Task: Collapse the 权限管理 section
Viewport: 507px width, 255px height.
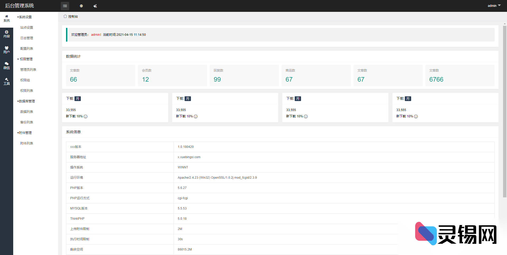Action: click(x=26, y=59)
